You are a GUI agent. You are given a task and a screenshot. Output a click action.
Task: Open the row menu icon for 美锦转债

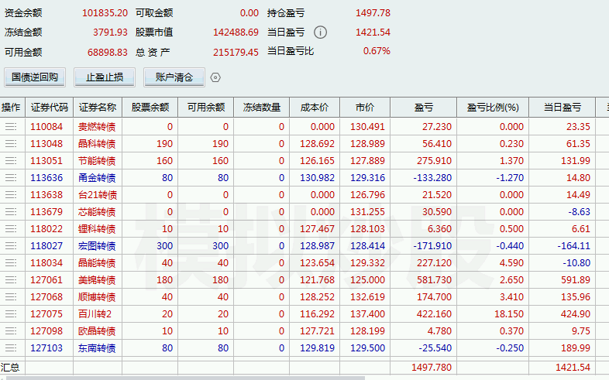coord(11,279)
